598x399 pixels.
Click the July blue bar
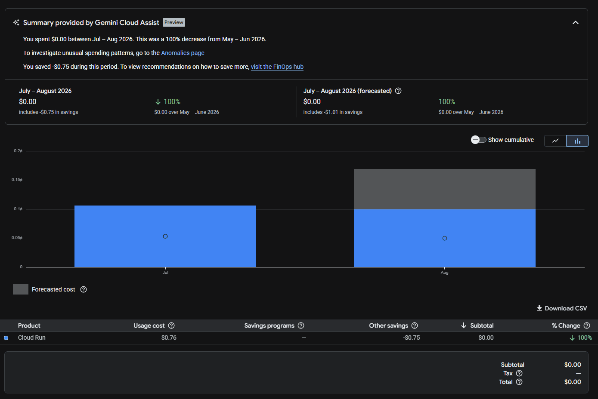click(x=165, y=236)
